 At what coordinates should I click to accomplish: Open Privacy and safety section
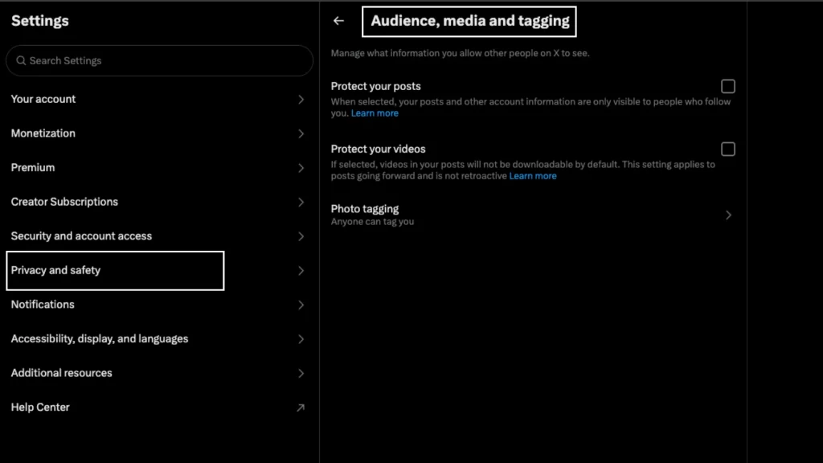55,270
